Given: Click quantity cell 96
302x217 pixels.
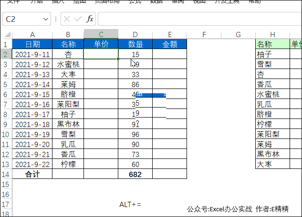Looking at the screenshot, I should pyautogui.click(x=135, y=134).
